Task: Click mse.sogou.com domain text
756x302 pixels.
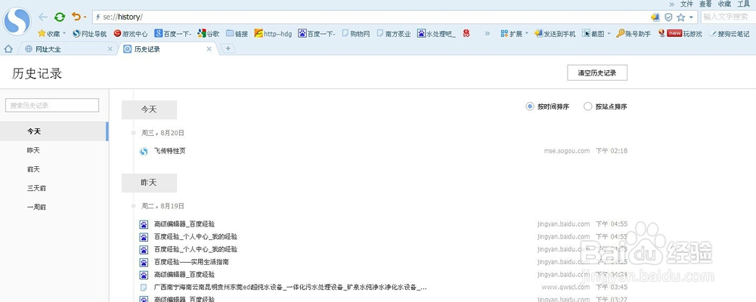Action: click(567, 151)
